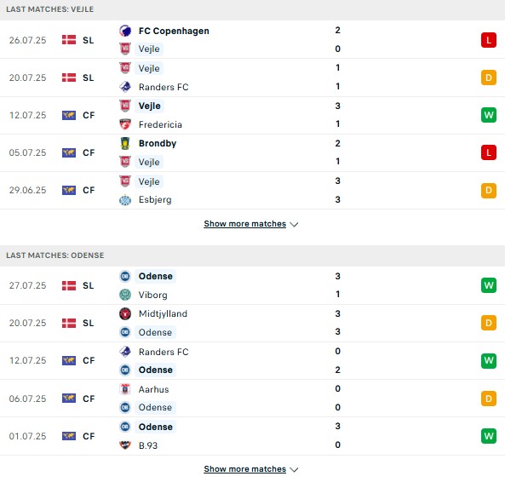Viewport: 505px width, 482px height.
Task: Click the B.93 club crest
Action: click(x=125, y=445)
